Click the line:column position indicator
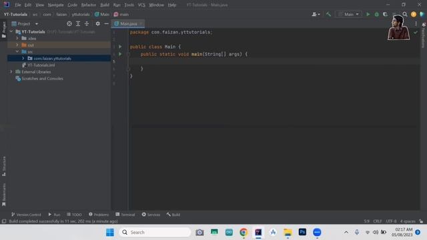The width and height of the screenshot is (427, 240). pyautogui.click(x=366, y=221)
